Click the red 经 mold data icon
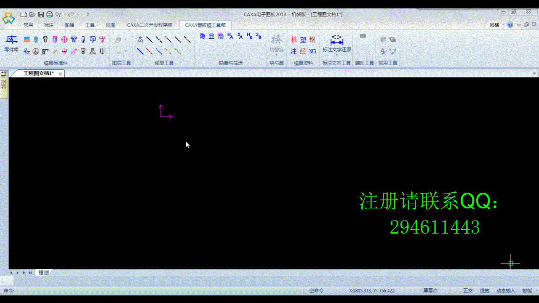Image resolution: width=539 pixels, height=303 pixels. [x=303, y=51]
